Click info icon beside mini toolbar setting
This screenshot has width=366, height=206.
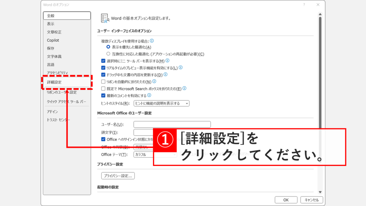point(167,61)
